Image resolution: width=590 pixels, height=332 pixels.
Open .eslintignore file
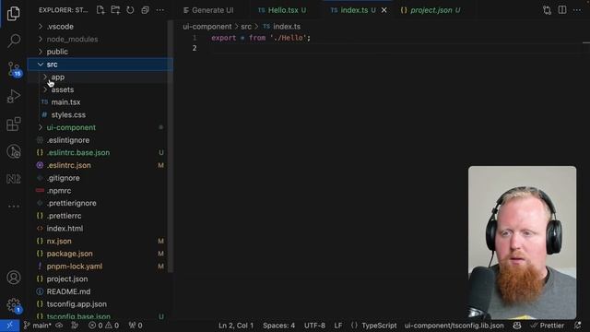(x=100, y=140)
